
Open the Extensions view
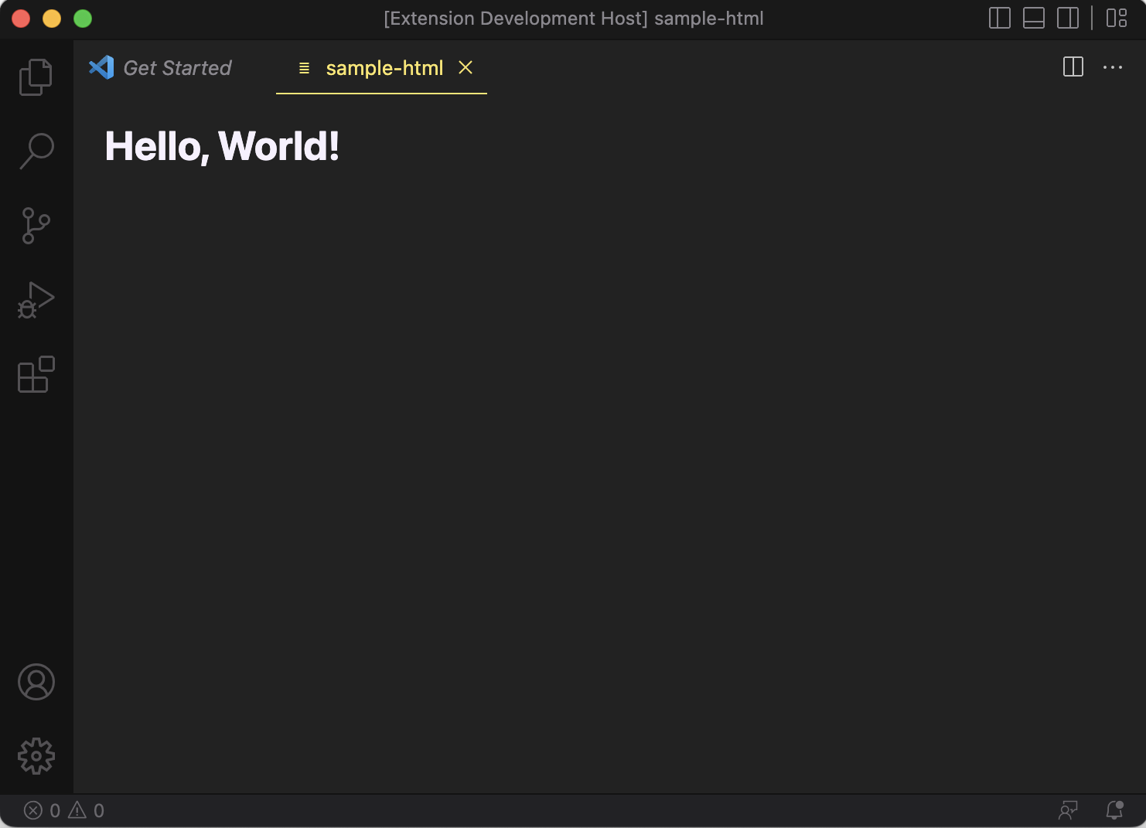tap(36, 374)
